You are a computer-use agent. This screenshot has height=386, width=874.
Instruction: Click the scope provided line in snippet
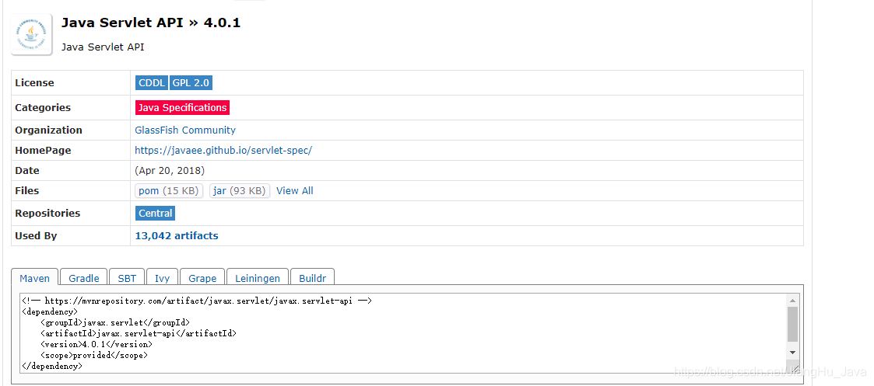[93, 356]
